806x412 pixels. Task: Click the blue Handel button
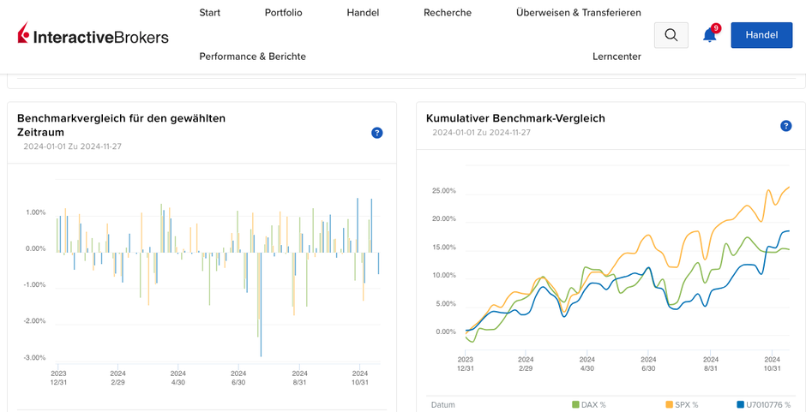[x=761, y=35]
